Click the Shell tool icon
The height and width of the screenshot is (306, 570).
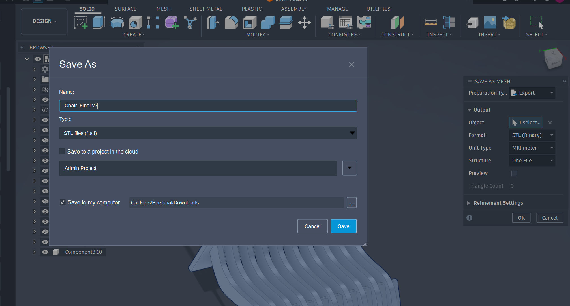click(x=250, y=23)
